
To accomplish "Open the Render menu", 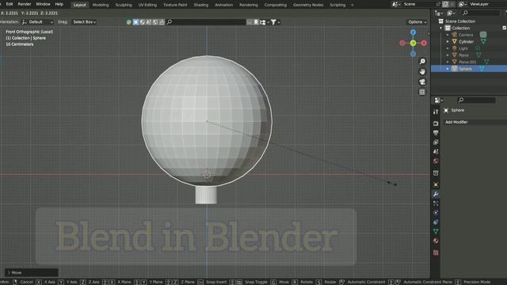I will point(25,4).
